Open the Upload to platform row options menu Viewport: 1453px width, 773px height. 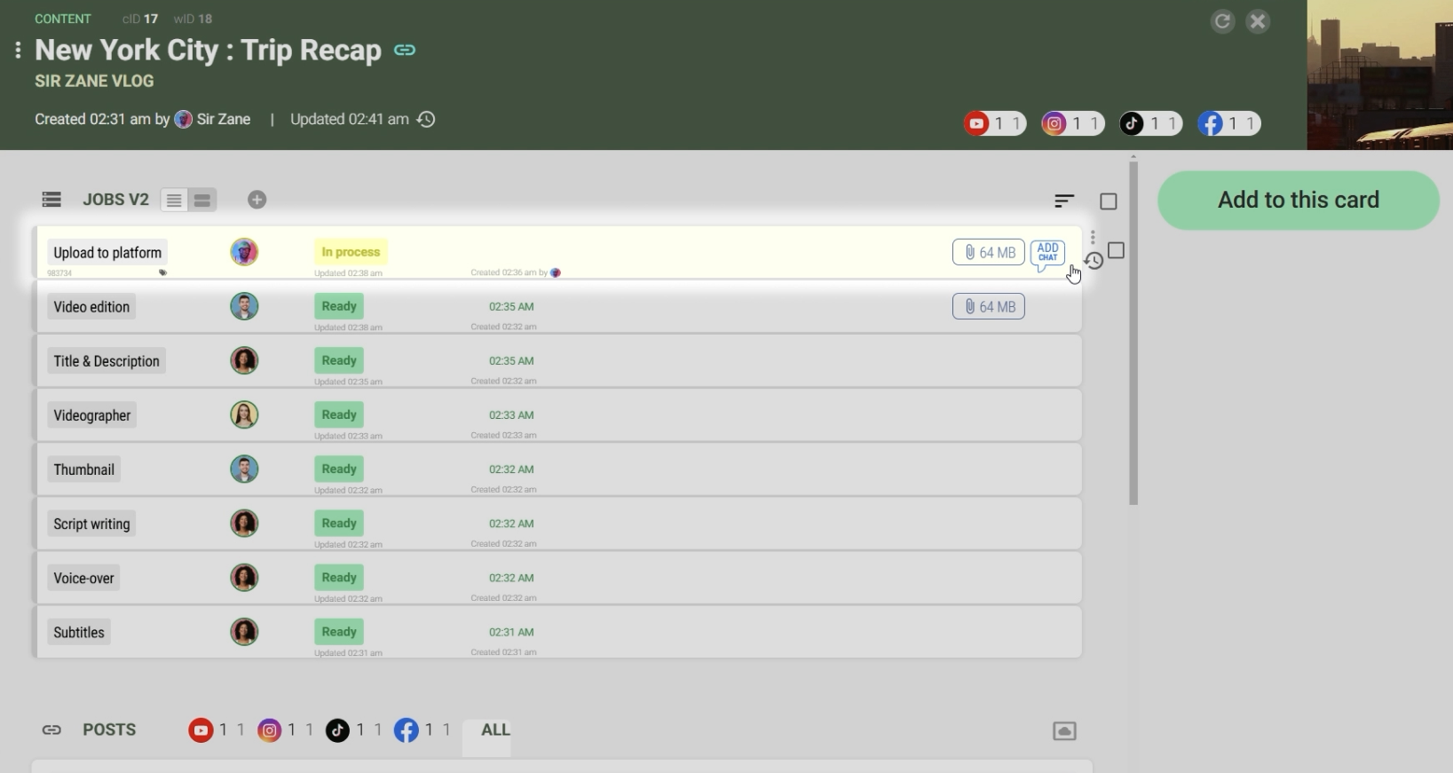[1093, 237]
